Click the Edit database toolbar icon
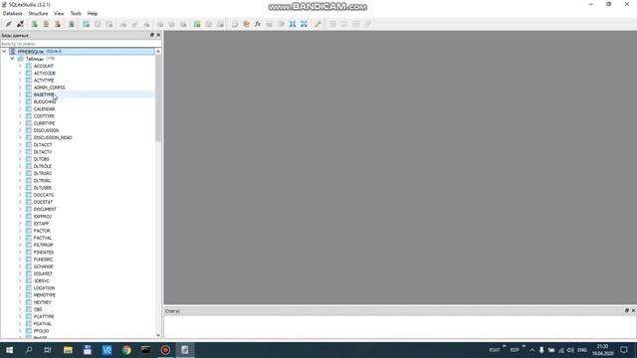Viewport: 637px width, 358px height. (47, 24)
